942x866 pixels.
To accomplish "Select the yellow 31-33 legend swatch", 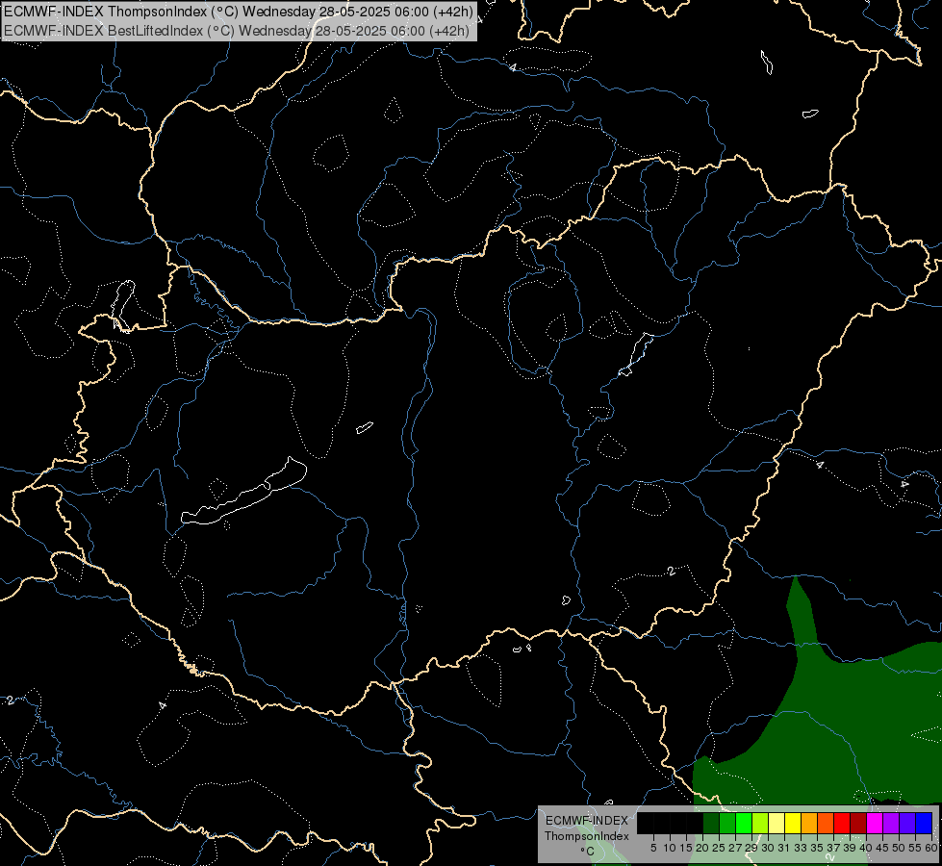I will tap(793, 823).
